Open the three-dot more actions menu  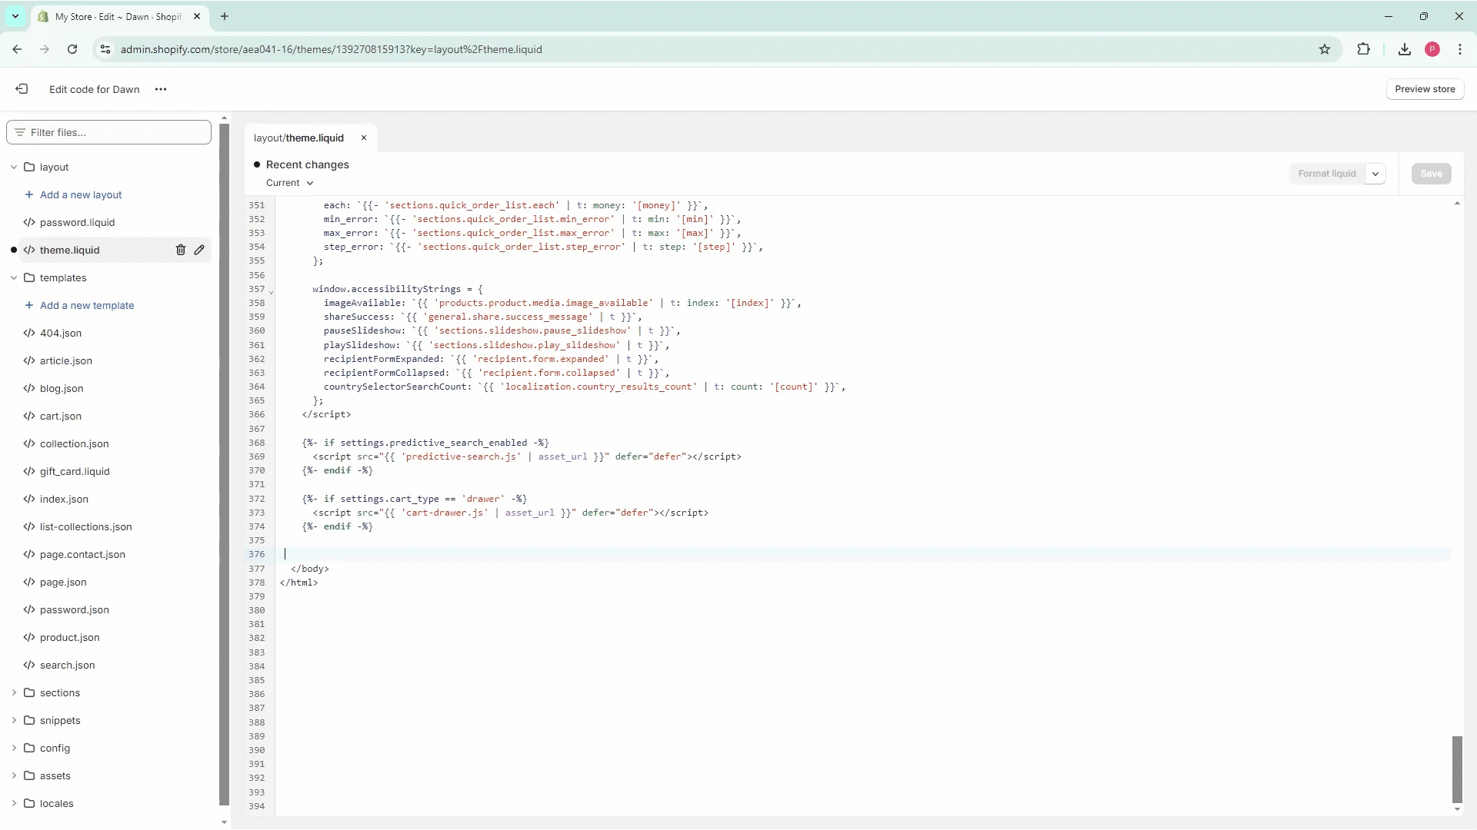point(161,89)
